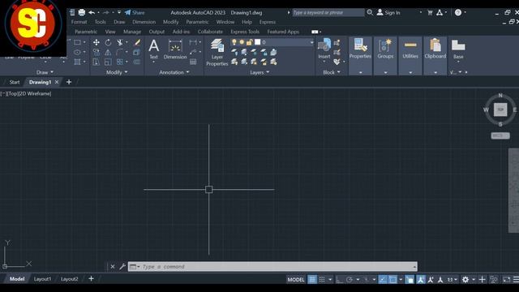Screen dimensions: 519x292
Task: Select the Hatch tool
Action: tap(78, 62)
